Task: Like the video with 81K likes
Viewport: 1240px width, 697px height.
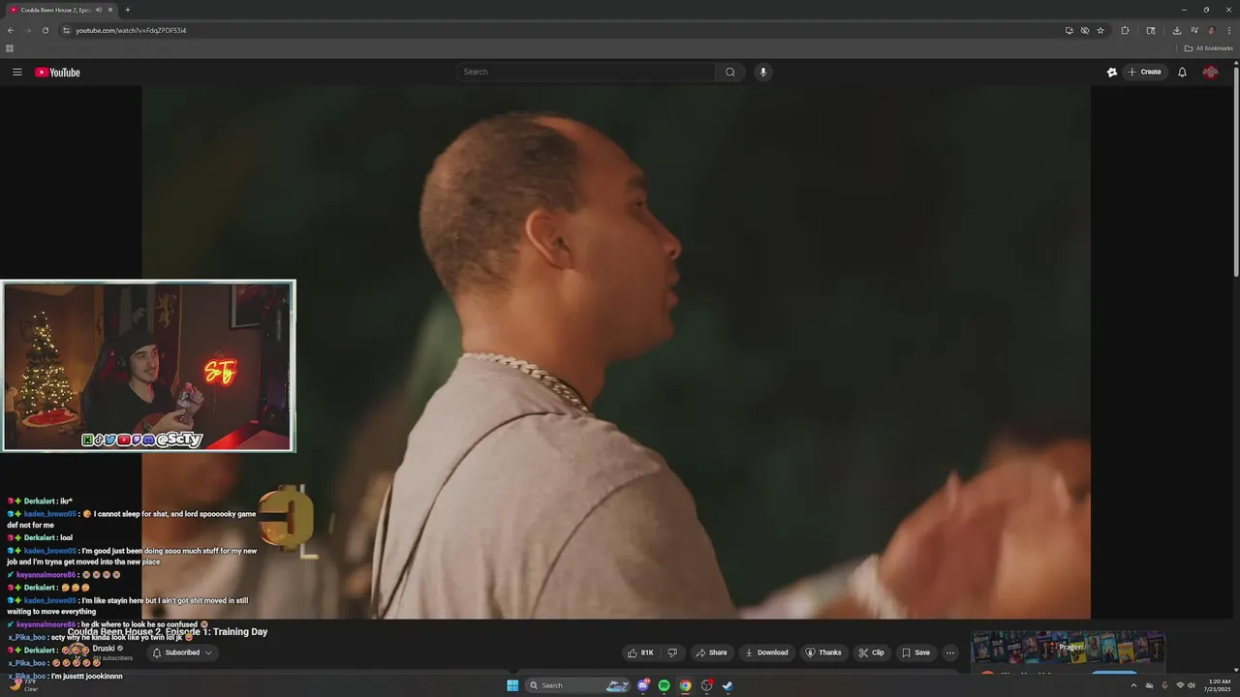Action: 640,652
